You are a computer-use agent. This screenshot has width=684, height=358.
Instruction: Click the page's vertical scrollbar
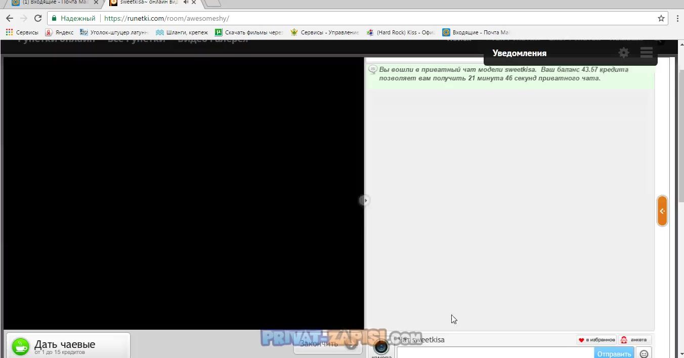point(680,152)
